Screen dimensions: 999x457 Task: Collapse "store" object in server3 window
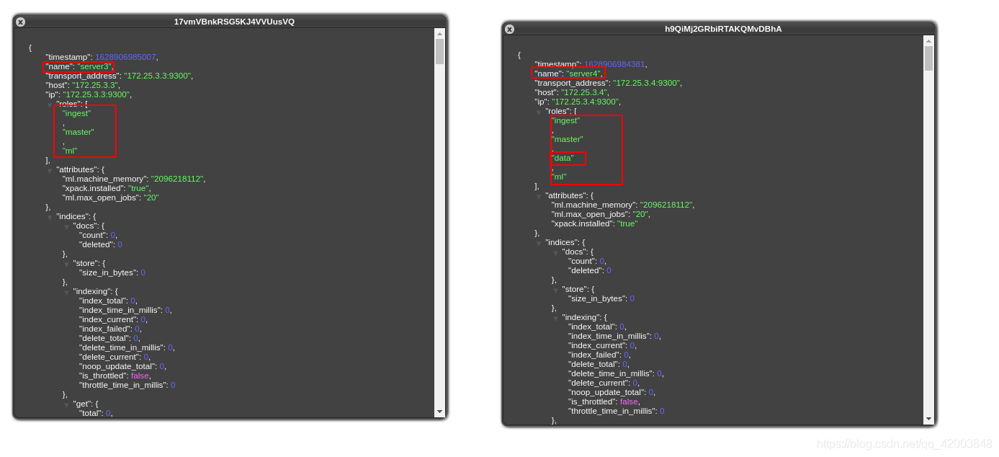66,264
